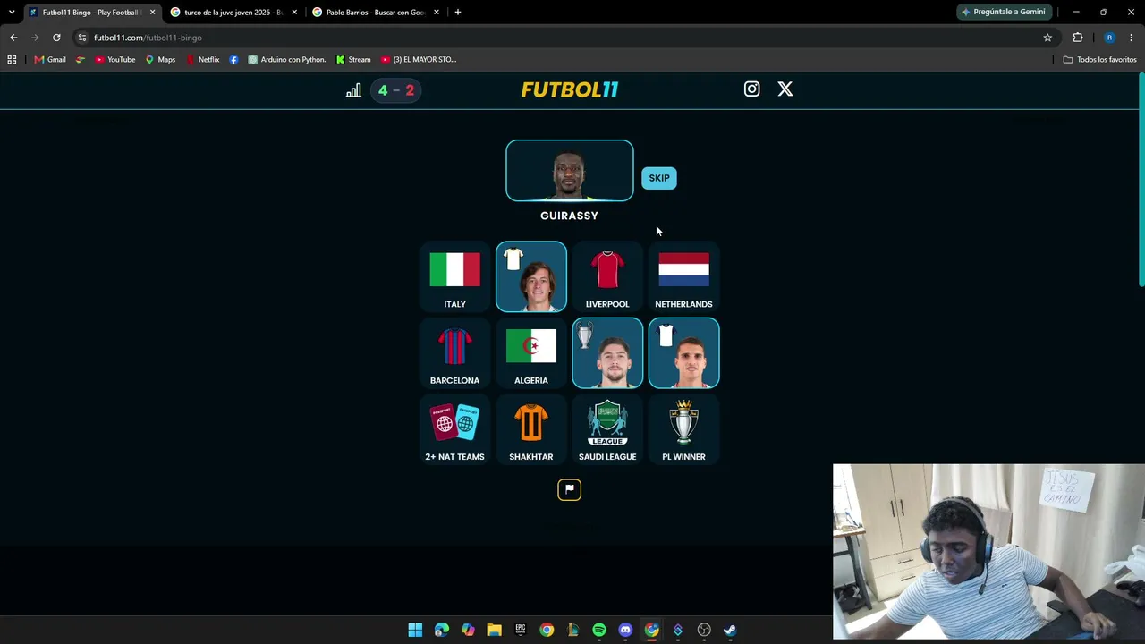Select the filled player cell below Netherlands
Image resolution: width=1145 pixels, height=644 pixels.
[x=683, y=353]
